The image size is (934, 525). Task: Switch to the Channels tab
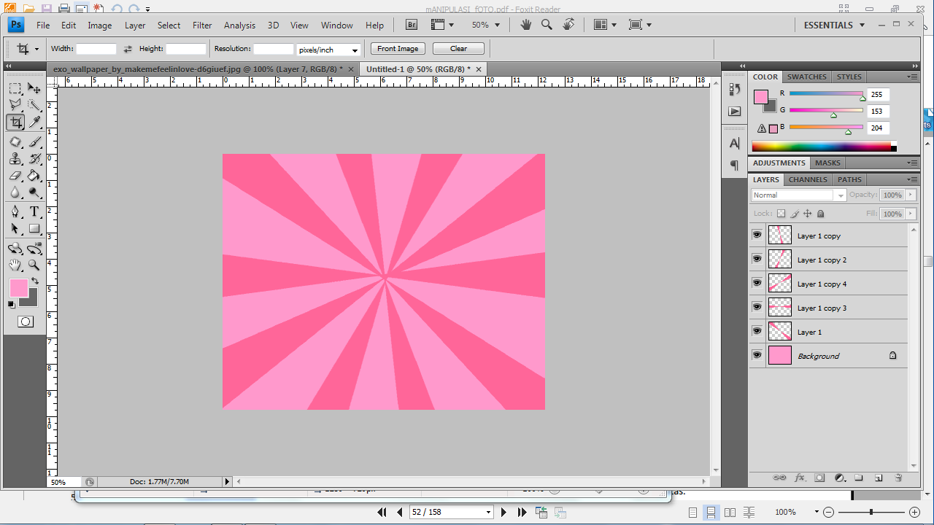[808, 179]
